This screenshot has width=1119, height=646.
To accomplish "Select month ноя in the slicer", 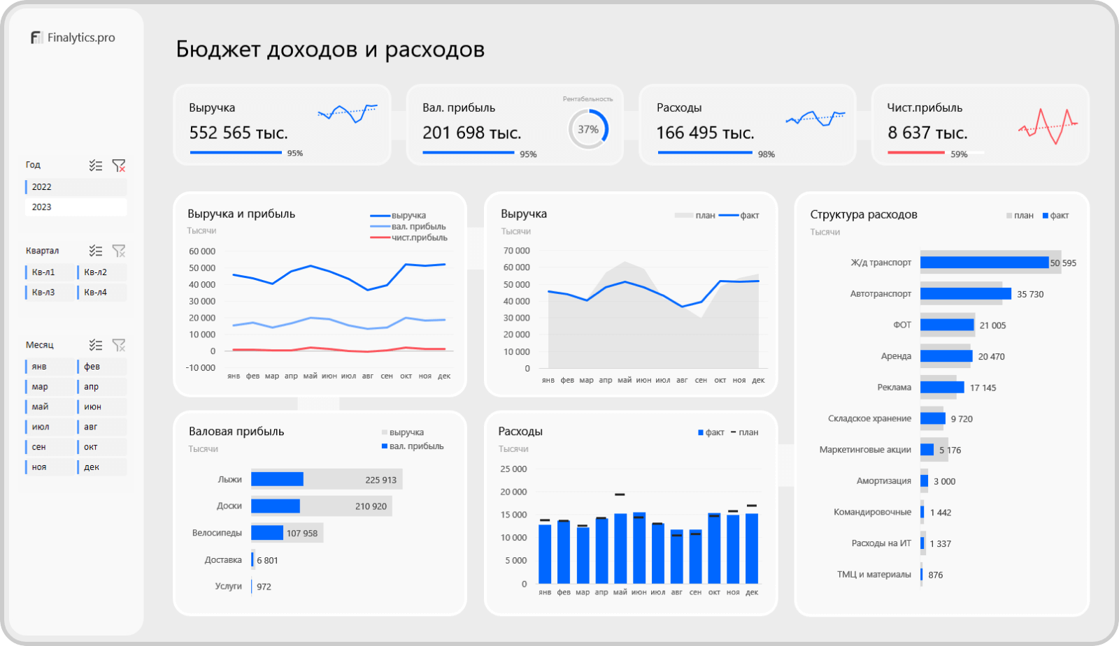I will 50,467.
